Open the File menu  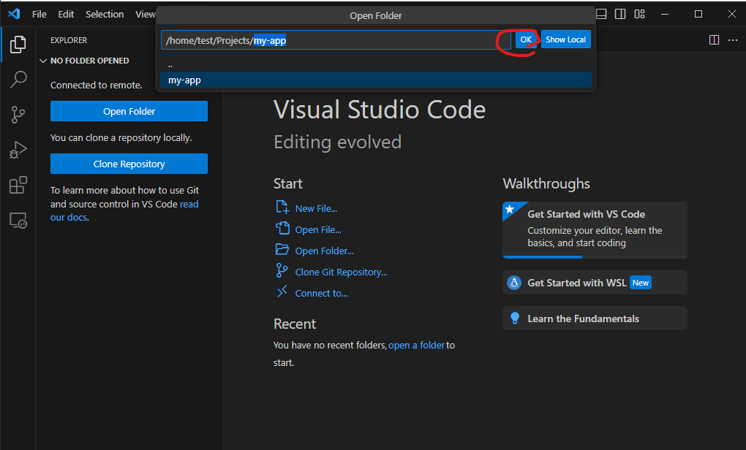tap(39, 15)
